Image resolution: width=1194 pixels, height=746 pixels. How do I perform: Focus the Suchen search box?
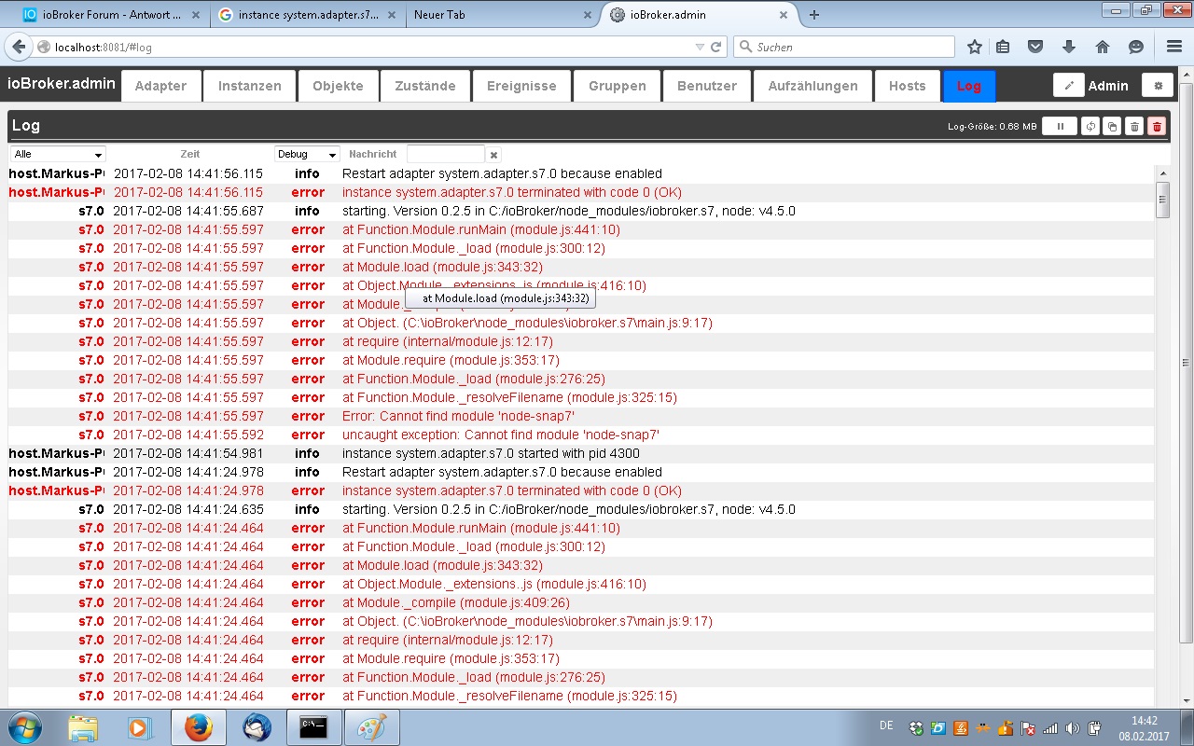[844, 47]
